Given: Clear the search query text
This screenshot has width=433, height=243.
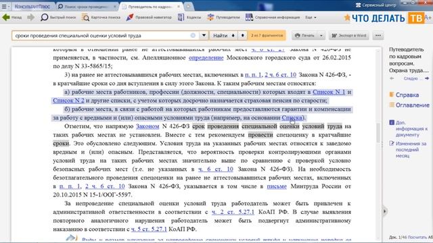Looking at the screenshot, I should click(193, 36).
